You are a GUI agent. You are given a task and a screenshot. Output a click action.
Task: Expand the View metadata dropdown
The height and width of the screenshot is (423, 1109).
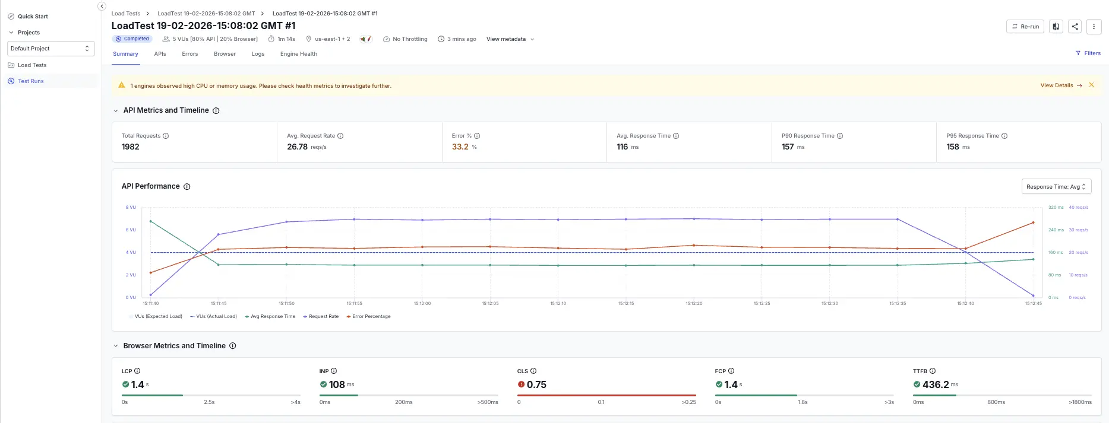510,39
